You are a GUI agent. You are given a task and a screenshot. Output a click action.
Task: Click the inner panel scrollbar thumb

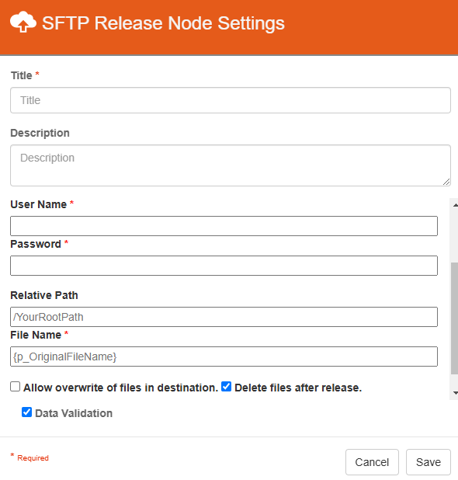pyautogui.click(x=455, y=318)
